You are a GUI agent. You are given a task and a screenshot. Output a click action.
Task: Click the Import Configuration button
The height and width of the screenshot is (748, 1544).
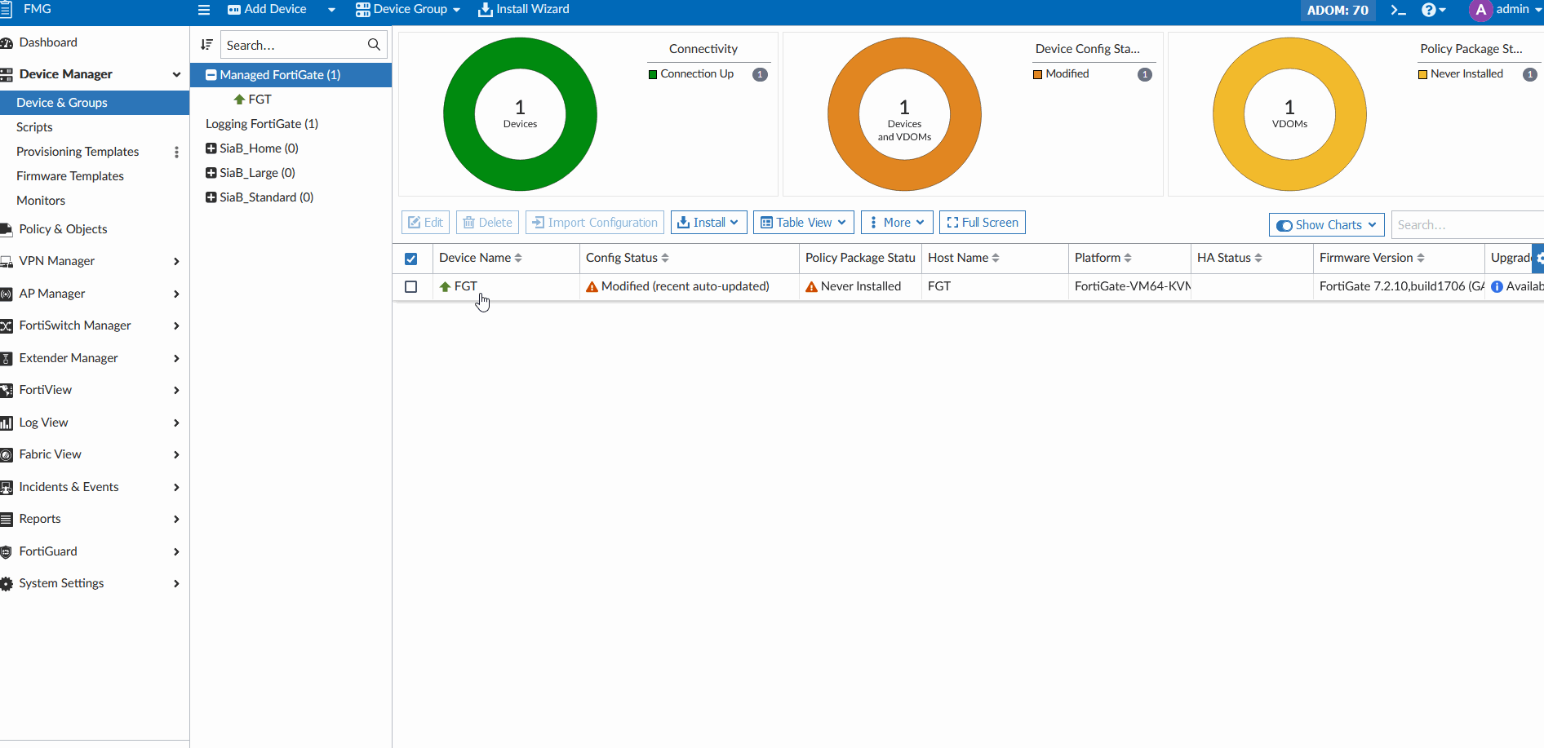(x=595, y=223)
